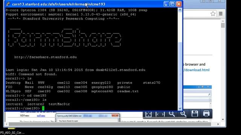Maximize the PuTTY terminal window
241x135 pixels.
(x=172, y=4)
